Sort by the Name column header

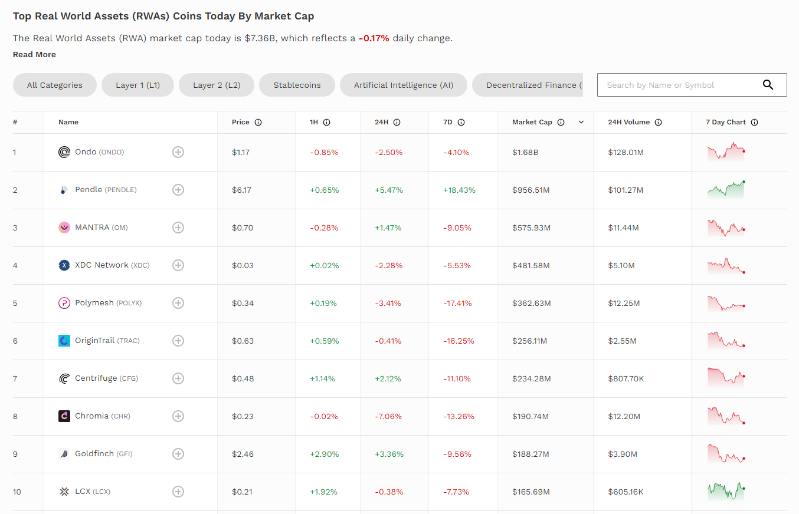click(x=68, y=122)
